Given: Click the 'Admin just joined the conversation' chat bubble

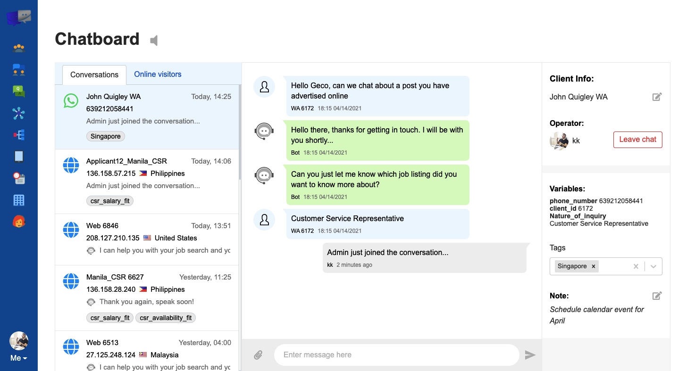Looking at the screenshot, I should tap(424, 258).
